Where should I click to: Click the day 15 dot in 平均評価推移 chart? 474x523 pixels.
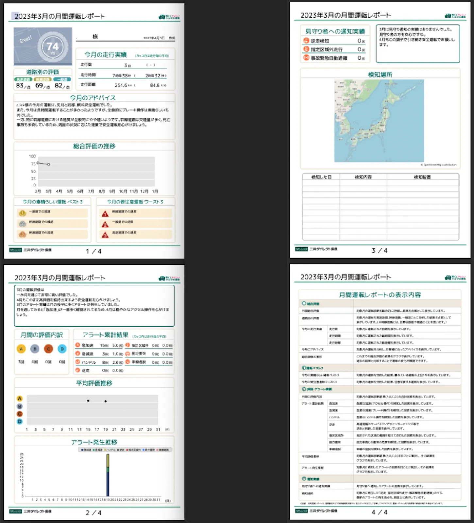88,400
